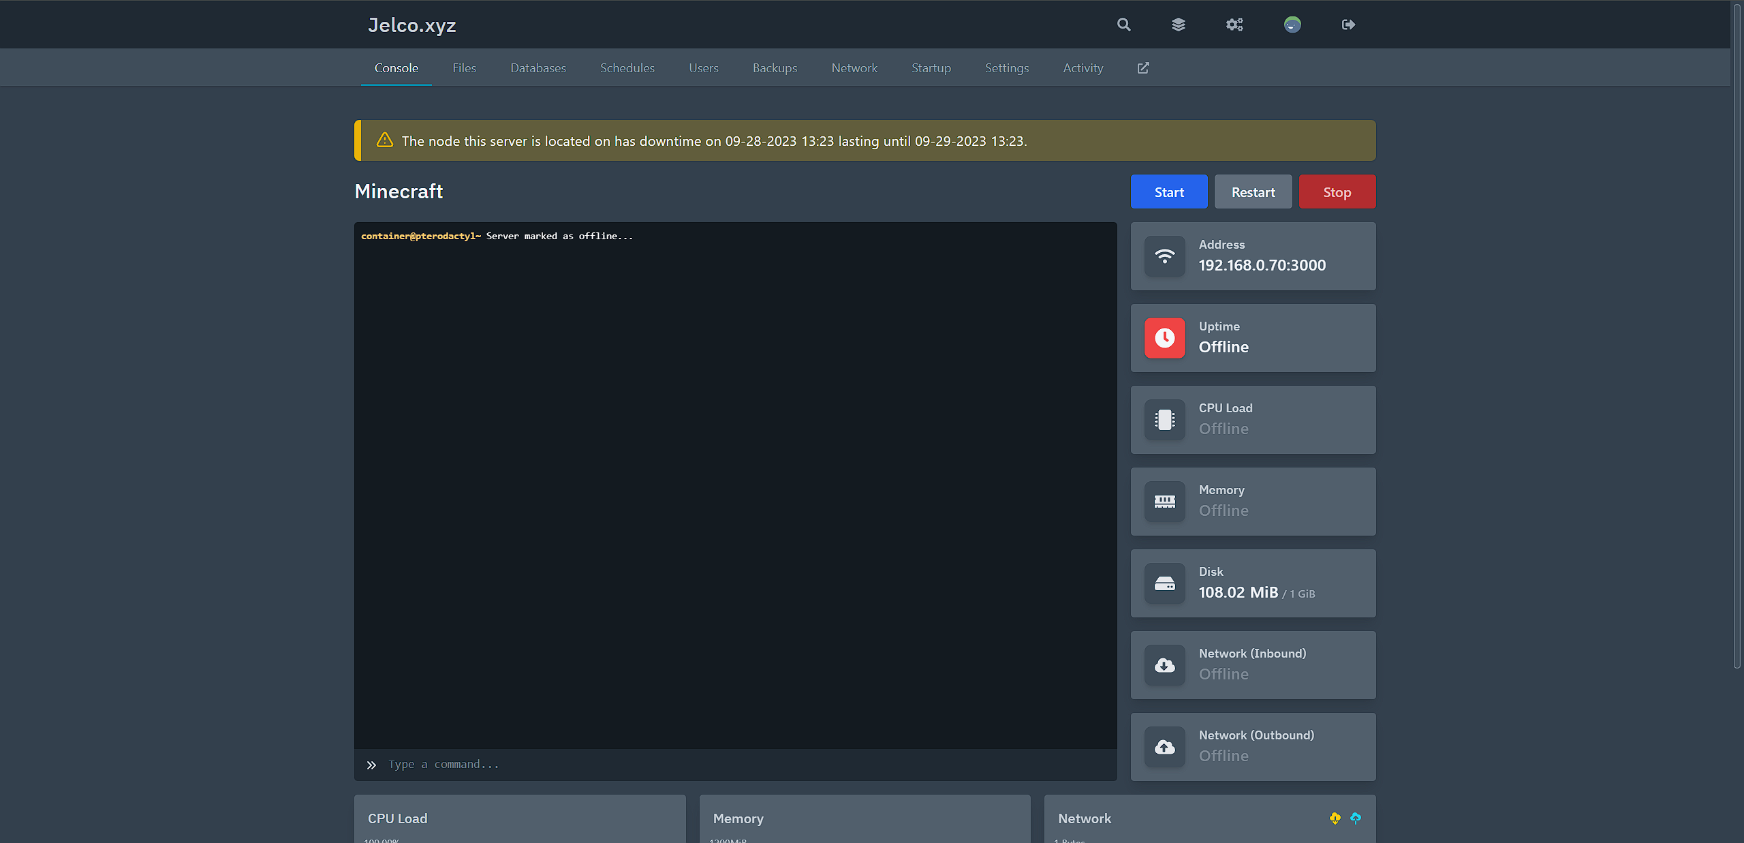This screenshot has width=1744, height=843.
Task: Click the CPU Load graph card title
Action: (x=398, y=818)
